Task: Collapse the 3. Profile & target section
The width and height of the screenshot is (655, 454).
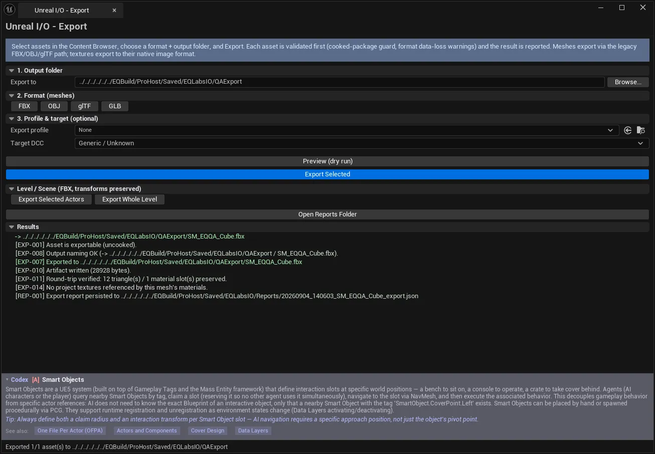Action: 12,119
